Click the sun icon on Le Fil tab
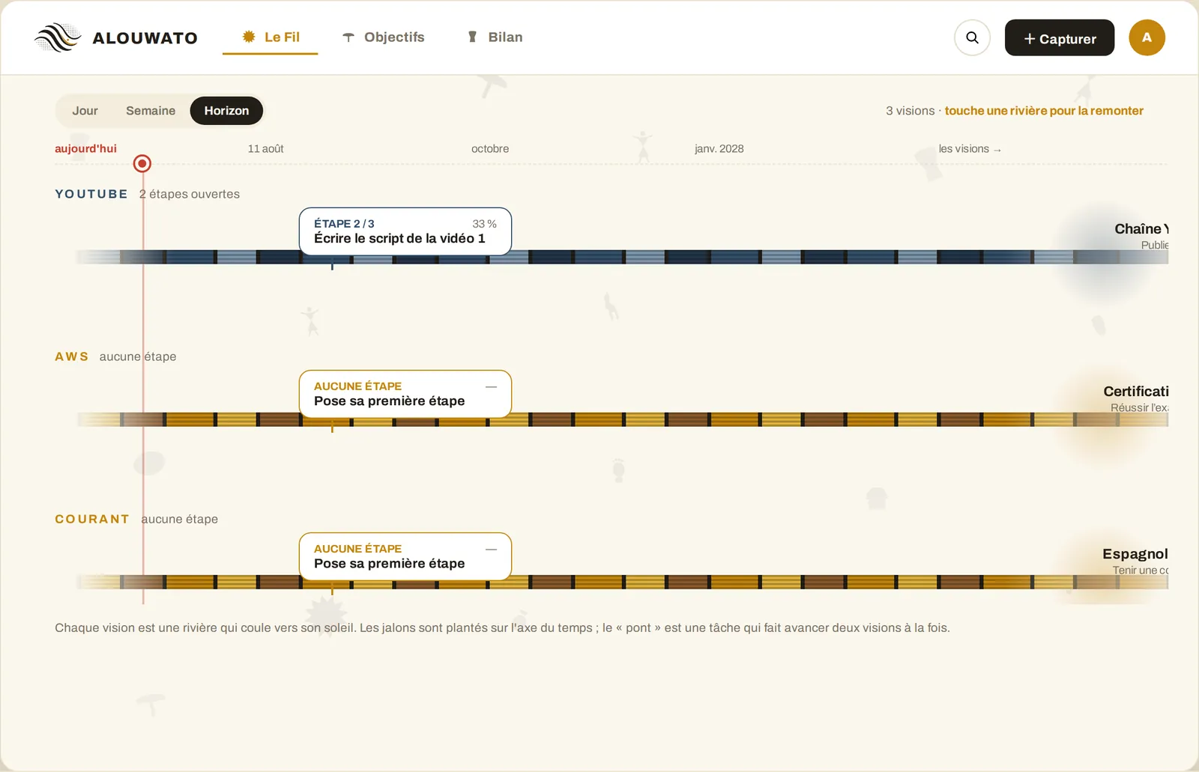 249,37
